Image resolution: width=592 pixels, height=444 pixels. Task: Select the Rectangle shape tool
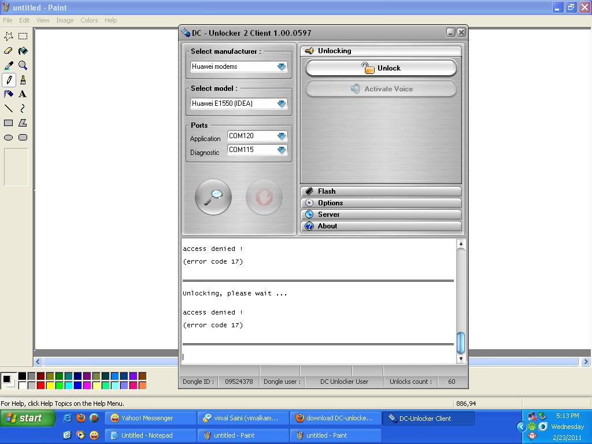(x=9, y=123)
